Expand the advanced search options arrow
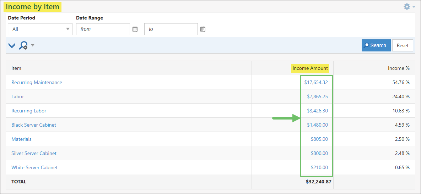Viewport: 421px width, 194px height. coord(32,45)
